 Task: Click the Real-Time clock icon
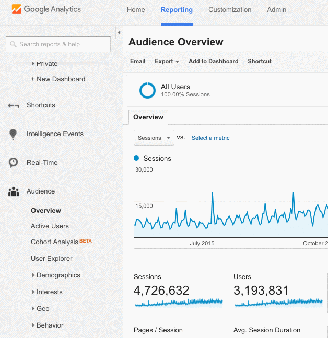(x=13, y=163)
